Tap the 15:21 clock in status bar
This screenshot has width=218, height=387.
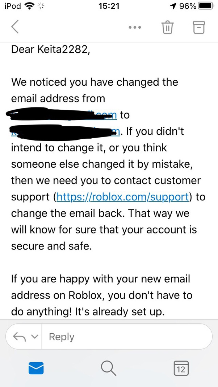109,6
